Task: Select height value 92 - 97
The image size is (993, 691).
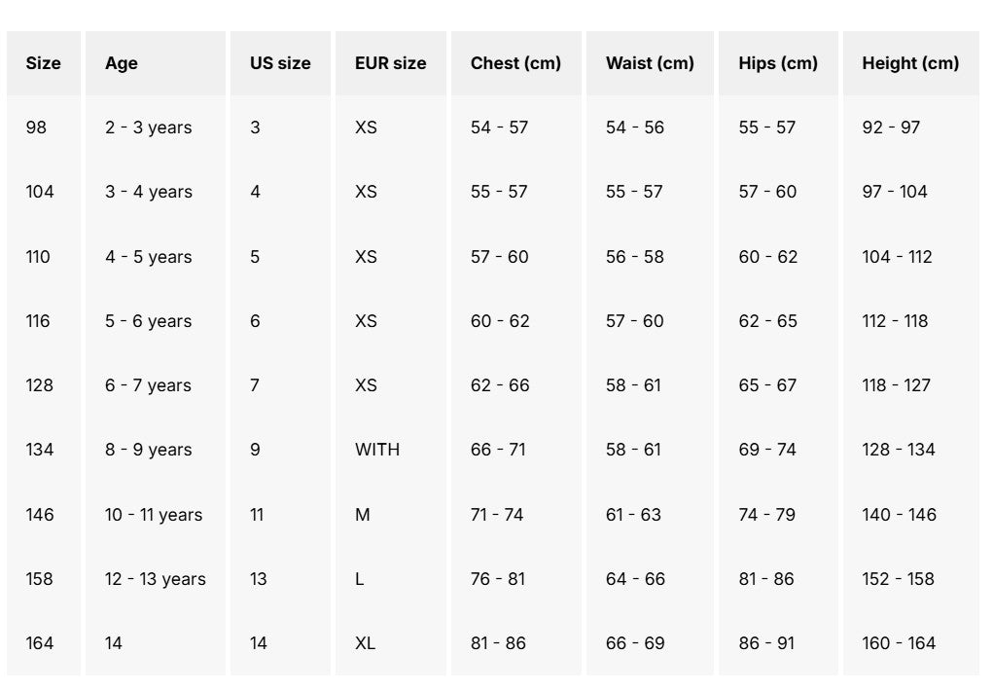Action: tap(891, 127)
